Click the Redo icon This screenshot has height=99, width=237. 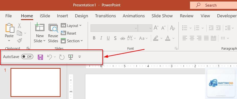(62, 57)
